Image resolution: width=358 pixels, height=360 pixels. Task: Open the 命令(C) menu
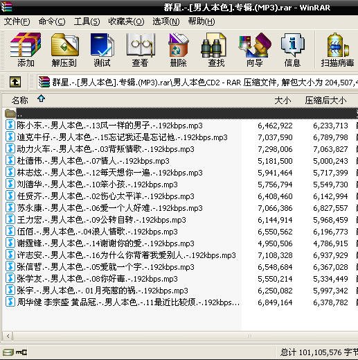[52, 22]
